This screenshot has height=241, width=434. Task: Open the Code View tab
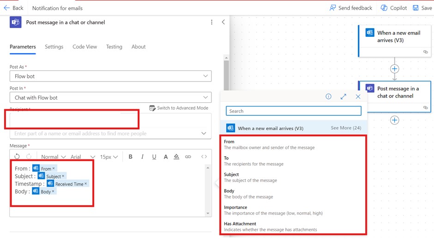[84, 47]
